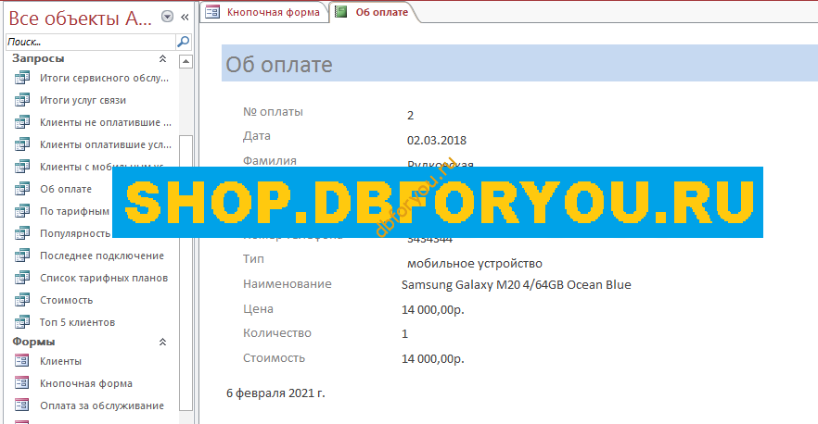This screenshot has height=424, width=818.
Task: Collapse the navigation pane with double chevron
Action: [x=185, y=18]
